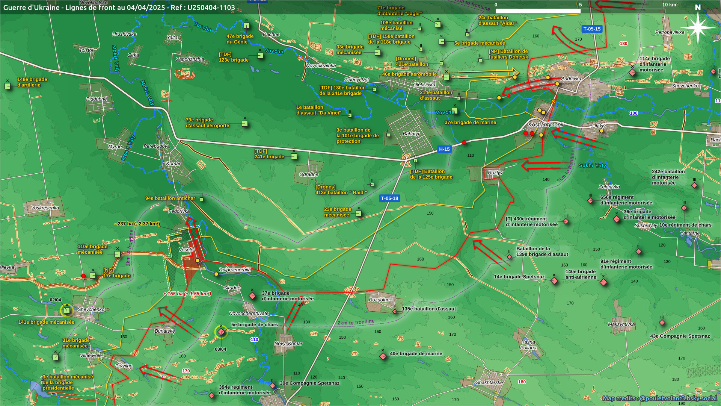Select the 140e brigade anti-aérienne diamond
The height and width of the screenshot is (406, 721).
603,282
